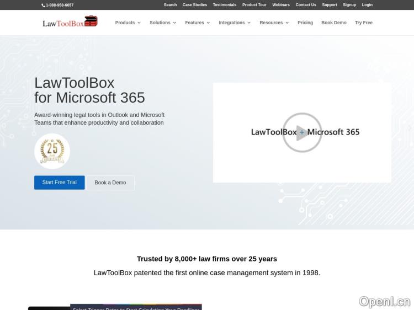Click Login in the top bar
Image resolution: width=414 pixels, height=310 pixels.
click(367, 5)
